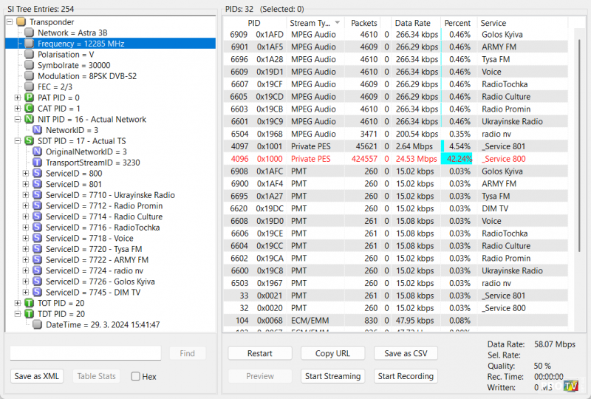The width and height of the screenshot is (591, 399).
Task: Click the green C icon beside CAT PID
Action: [29, 109]
